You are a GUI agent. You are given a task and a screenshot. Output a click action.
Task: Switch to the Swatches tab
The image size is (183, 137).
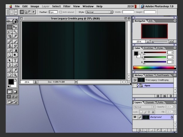(148, 48)
